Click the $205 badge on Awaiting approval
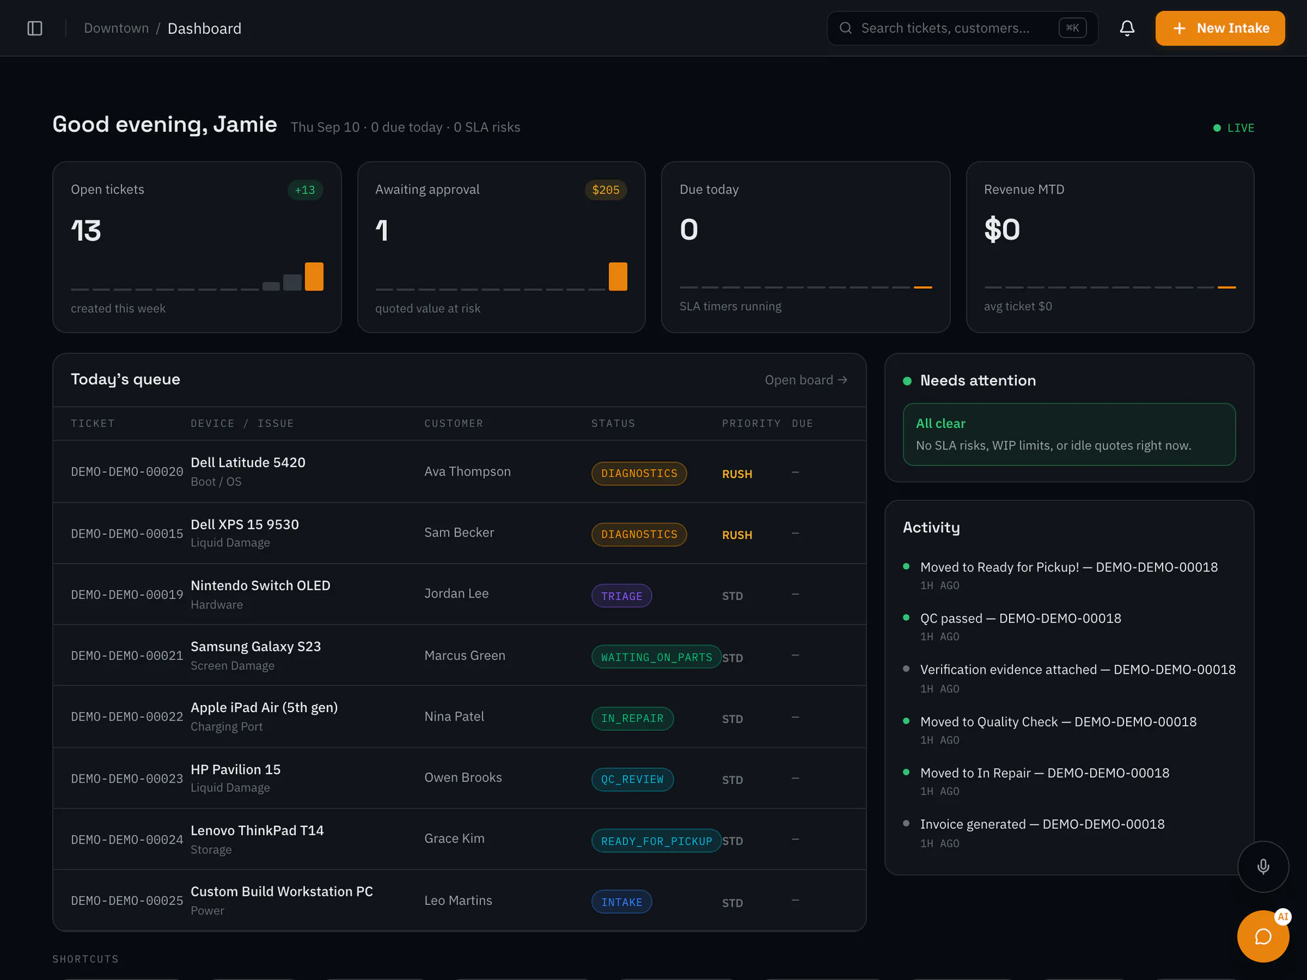The width and height of the screenshot is (1307, 980). pos(606,190)
